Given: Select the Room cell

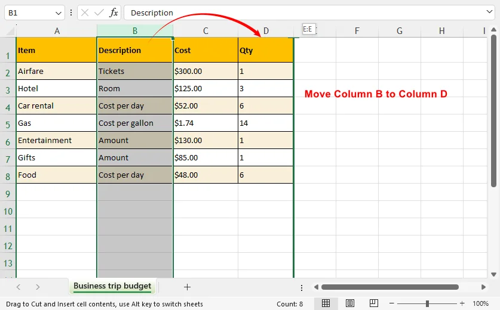Looking at the screenshot, I should click(x=135, y=88).
